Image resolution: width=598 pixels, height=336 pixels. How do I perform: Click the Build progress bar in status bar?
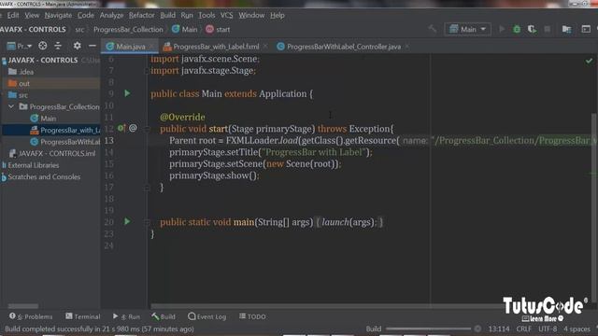click(x=428, y=329)
